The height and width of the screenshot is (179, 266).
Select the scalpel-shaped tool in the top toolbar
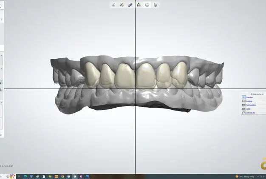coord(113,5)
